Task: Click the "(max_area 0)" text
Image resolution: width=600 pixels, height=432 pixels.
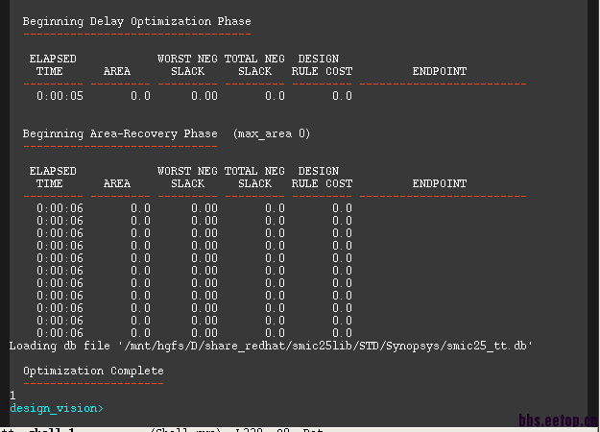Action: point(271,133)
